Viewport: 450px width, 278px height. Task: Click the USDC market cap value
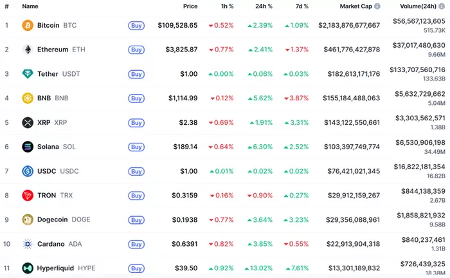coord(350,171)
